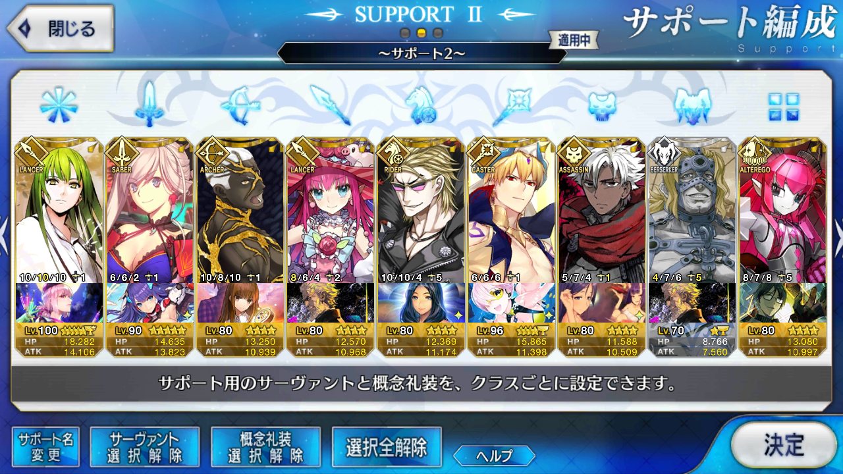Switch to the third support page dot
The height and width of the screenshot is (474, 843).
click(438, 33)
